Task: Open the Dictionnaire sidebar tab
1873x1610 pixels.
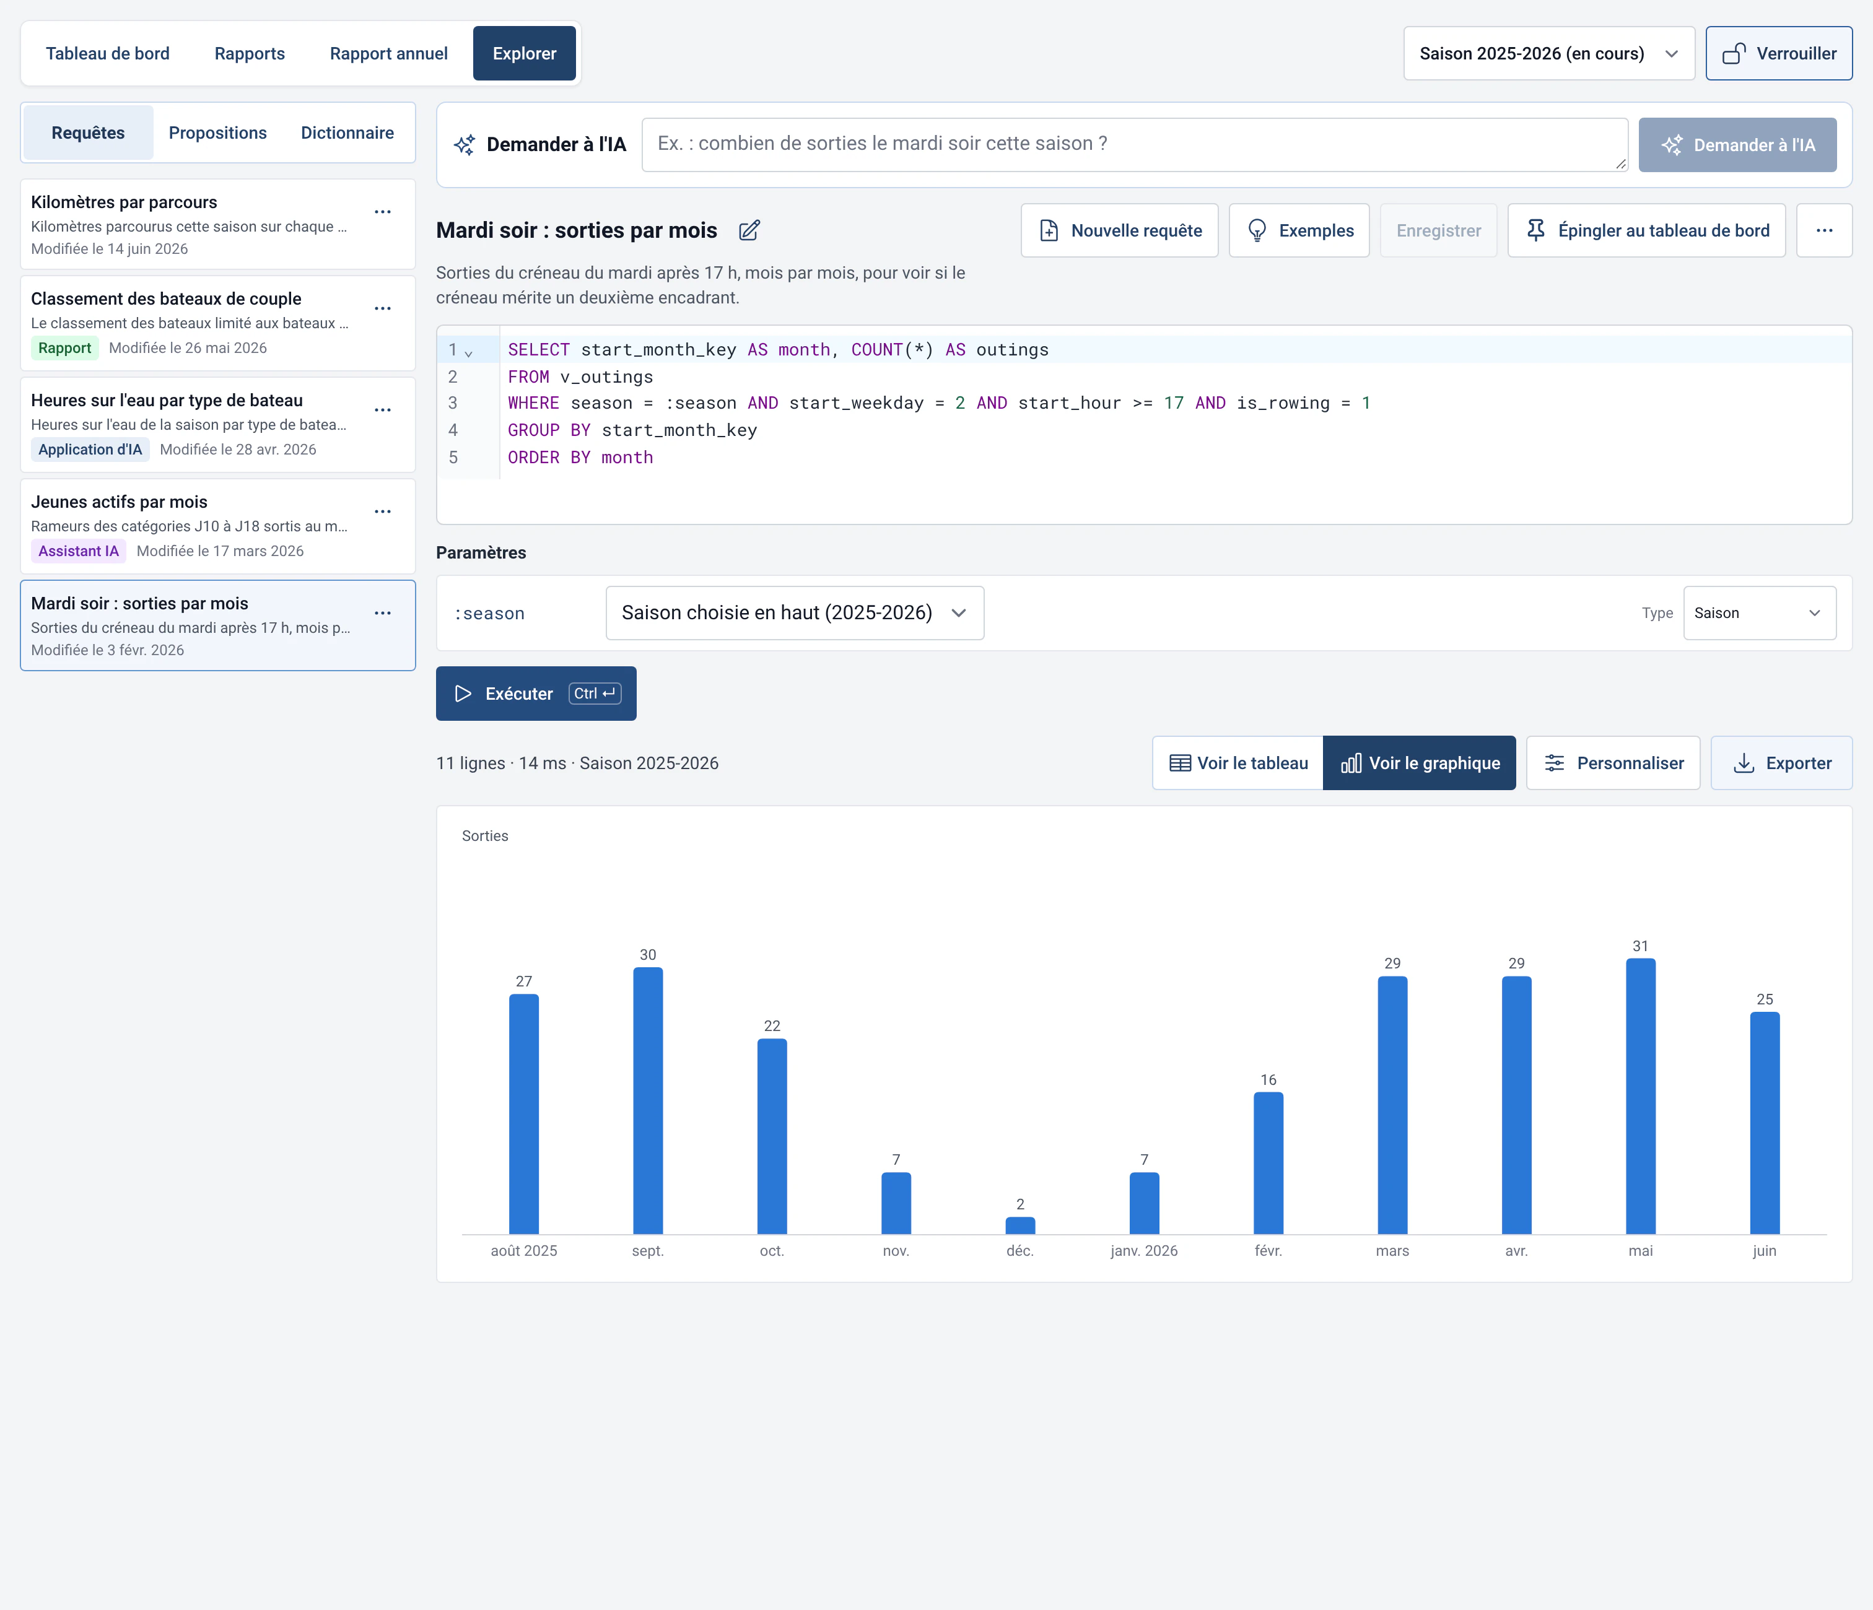Action: [347, 133]
